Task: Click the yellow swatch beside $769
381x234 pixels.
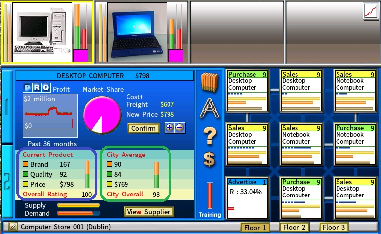Action: coord(109,184)
